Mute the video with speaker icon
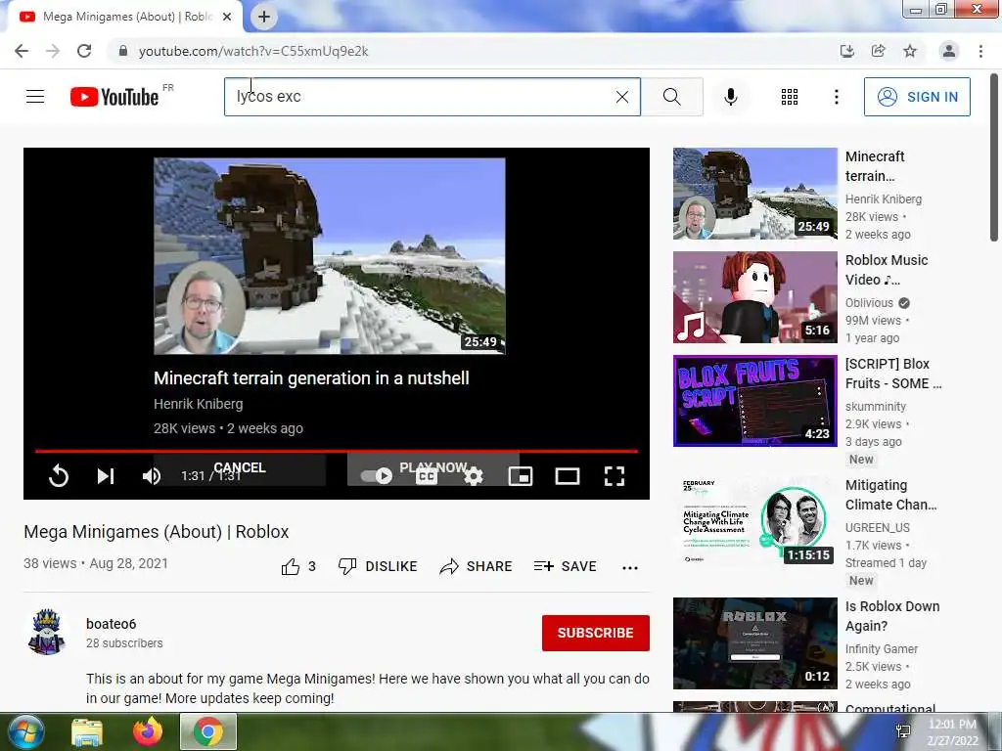Image resolution: width=1002 pixels, height=751 pixels. click(152, 476)
